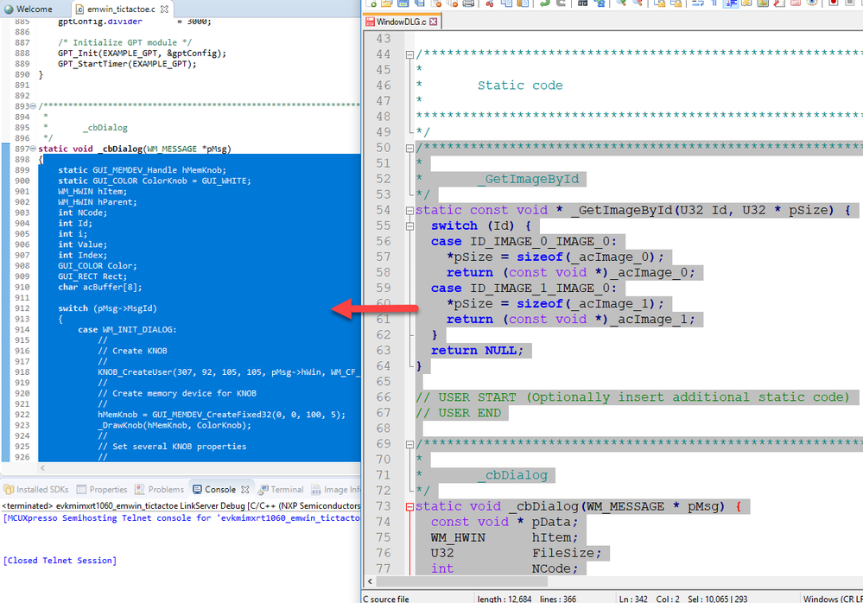Collapse the comment fold at line 893 in Eclipse
The height and width of the screenshot is (603, 863).
tap(33, 106)
